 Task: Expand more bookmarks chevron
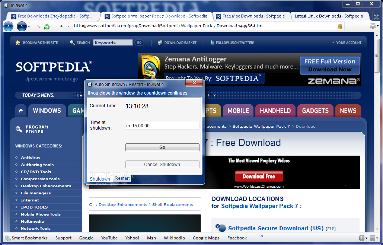(262, 236)
